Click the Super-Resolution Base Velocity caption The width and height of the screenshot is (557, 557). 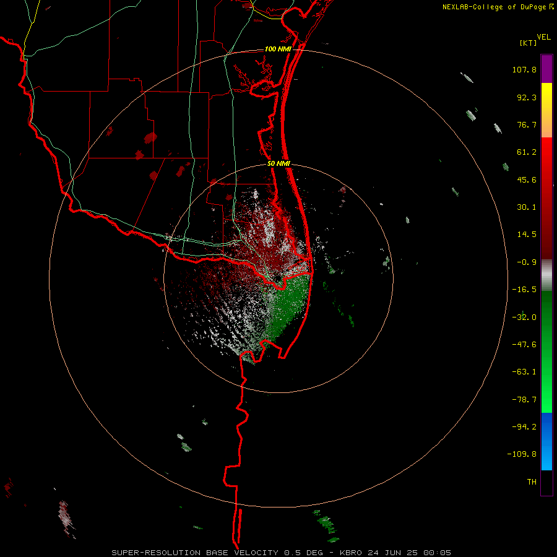(x=282, y=553)
